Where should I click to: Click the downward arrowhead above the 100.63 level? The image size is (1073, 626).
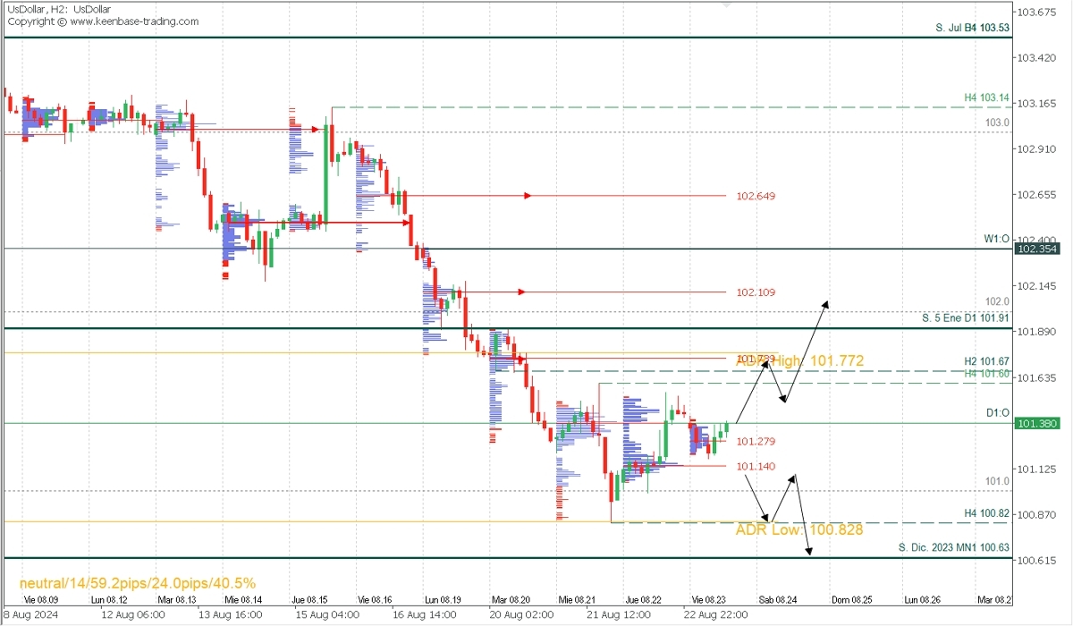(808, 551)
